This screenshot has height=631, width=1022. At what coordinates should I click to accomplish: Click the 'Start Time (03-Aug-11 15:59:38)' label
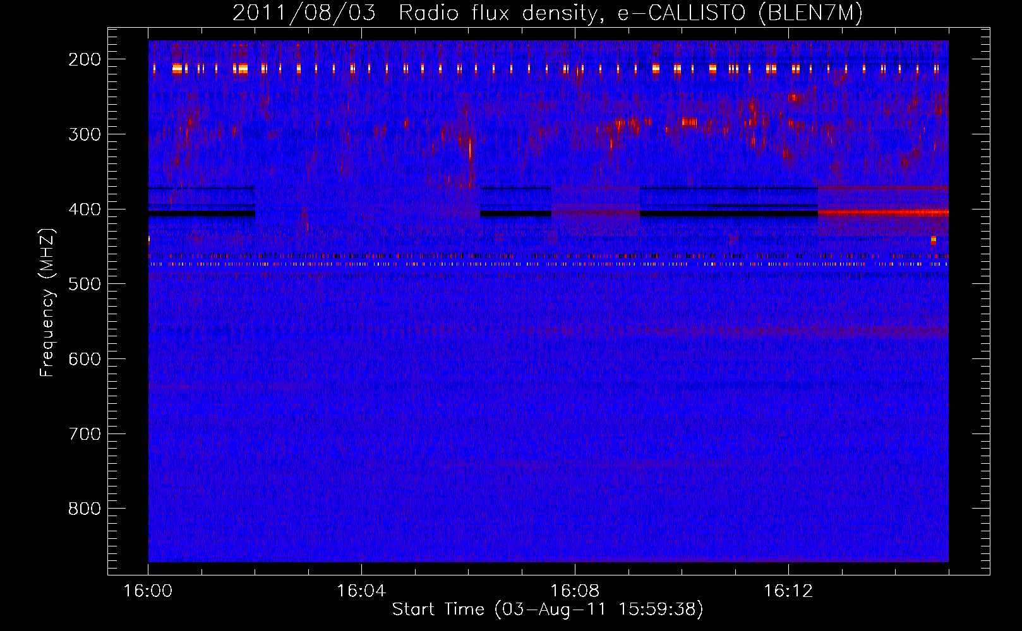pos(548,610)
